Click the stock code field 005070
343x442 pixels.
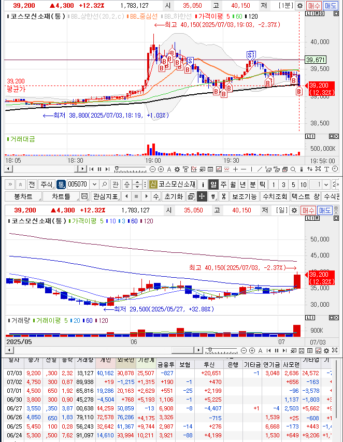(78, 184)
